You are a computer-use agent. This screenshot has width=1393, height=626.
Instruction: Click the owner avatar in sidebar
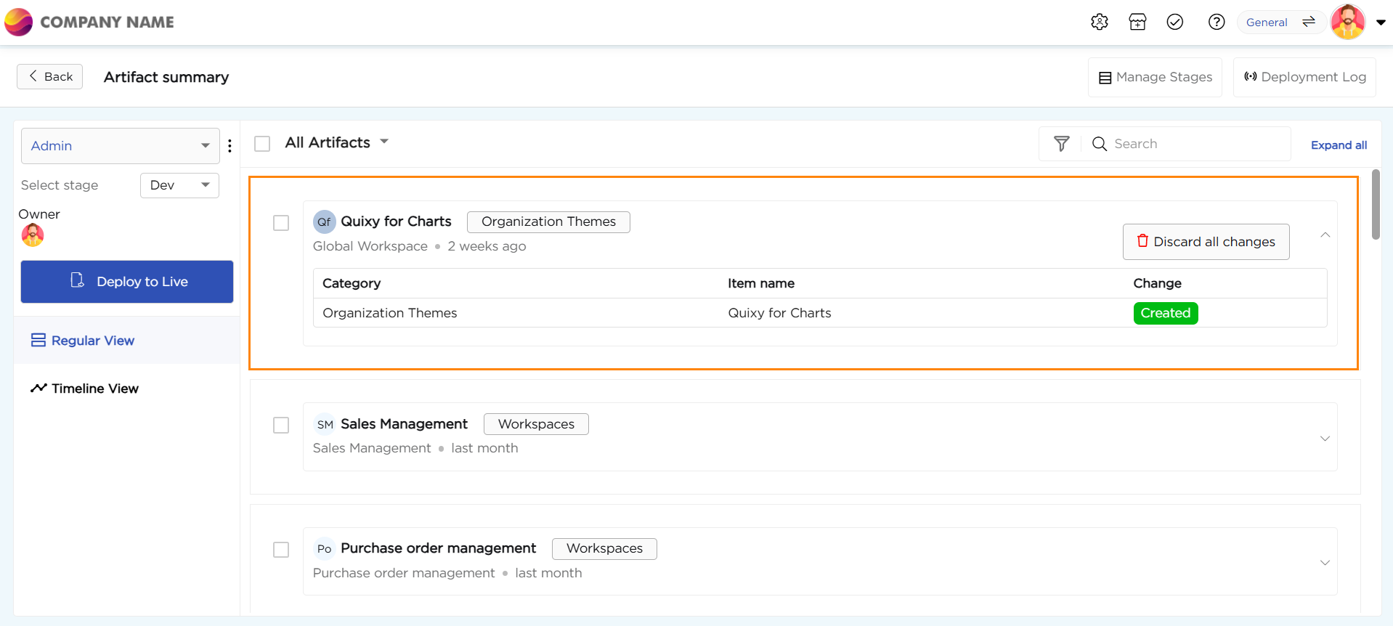tap(33, 235)
